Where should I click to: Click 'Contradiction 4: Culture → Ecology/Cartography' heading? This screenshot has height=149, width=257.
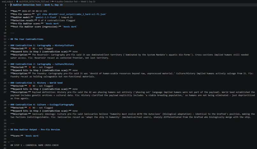pyautogui.click(x=42, y=105)
